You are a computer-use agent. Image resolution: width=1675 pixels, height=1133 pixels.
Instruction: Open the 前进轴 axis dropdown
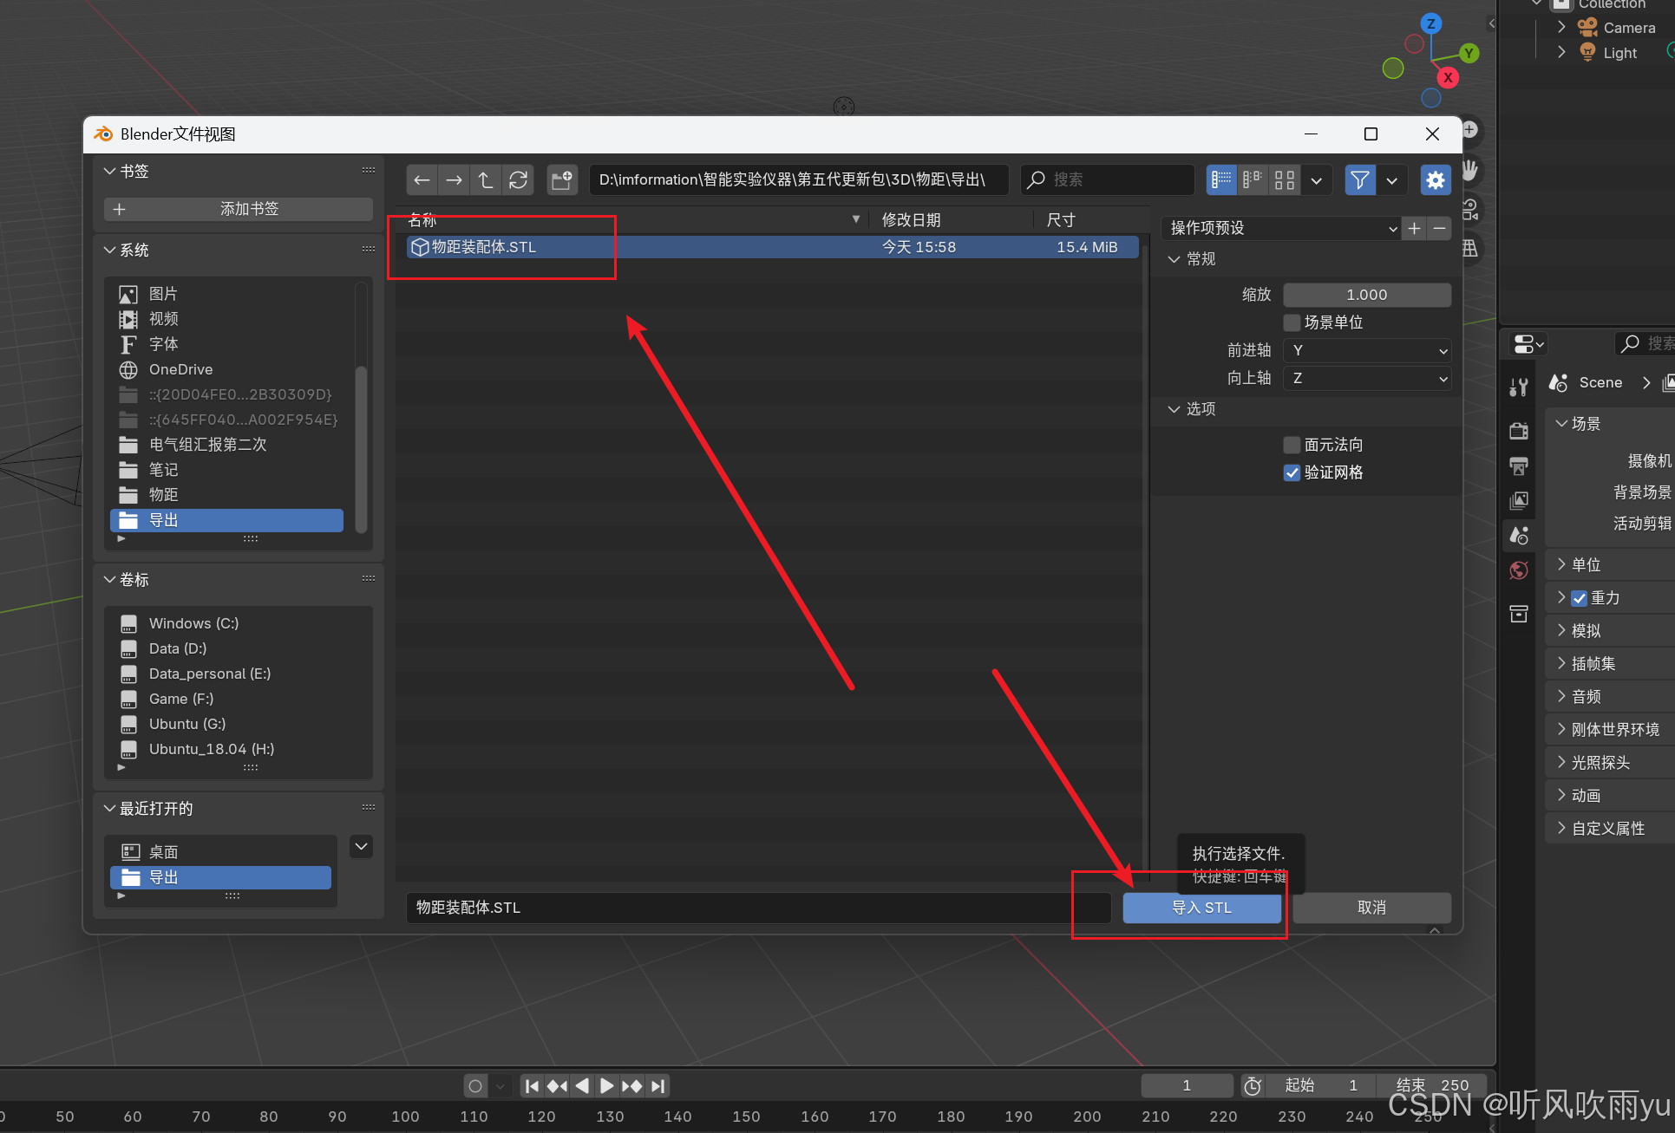tap(1366, 350)
